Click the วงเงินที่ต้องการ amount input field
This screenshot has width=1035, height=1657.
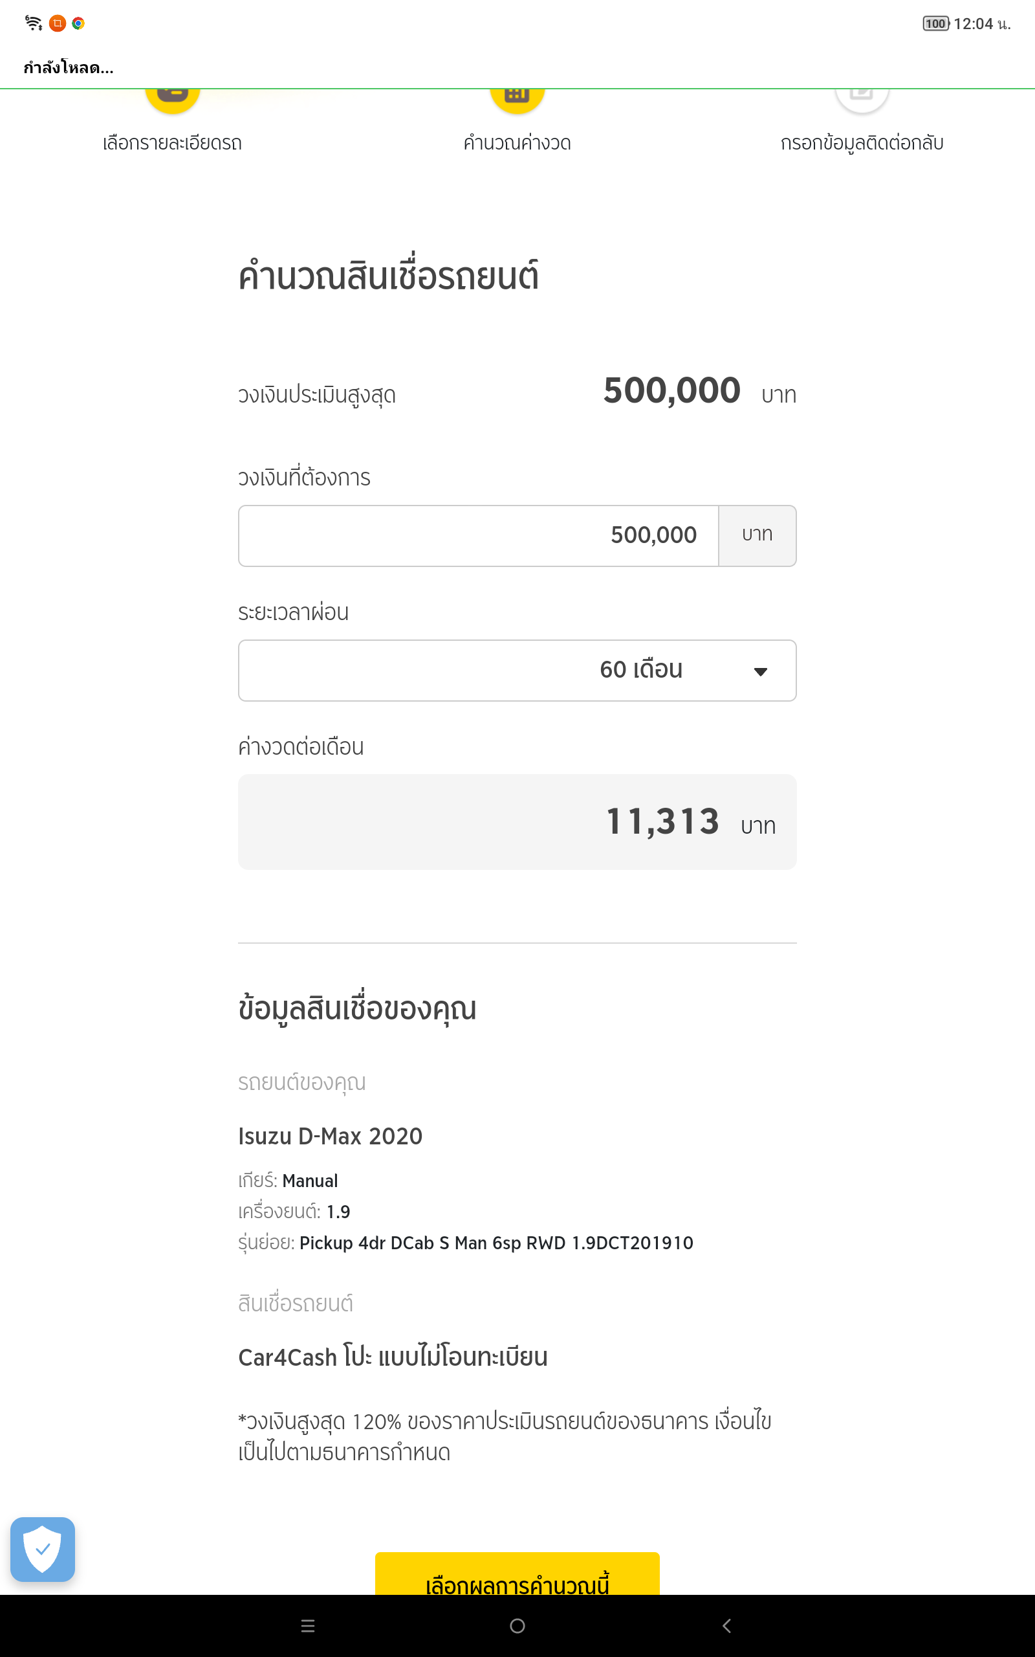[478, 535]
